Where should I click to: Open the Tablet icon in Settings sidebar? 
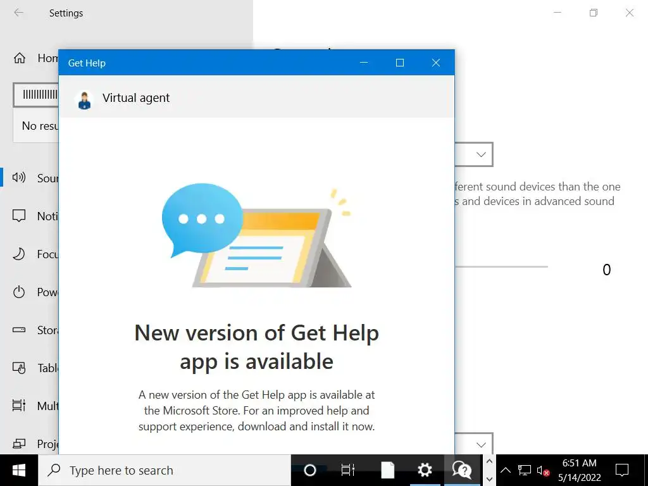tap(19, 368)
